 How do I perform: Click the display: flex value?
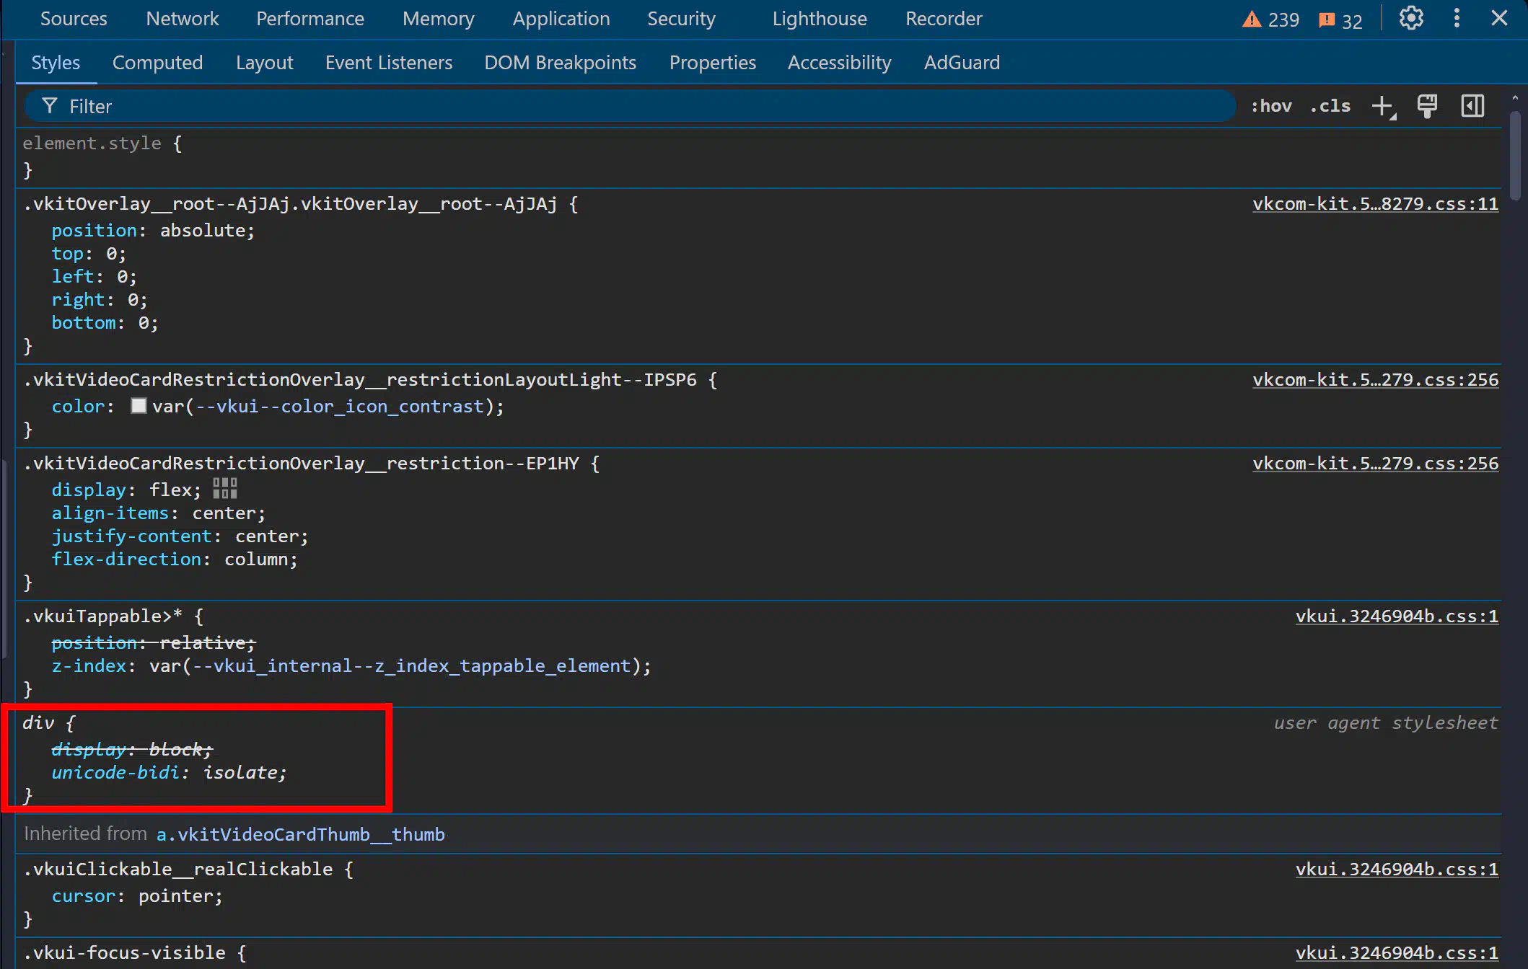tap(170, 490)
